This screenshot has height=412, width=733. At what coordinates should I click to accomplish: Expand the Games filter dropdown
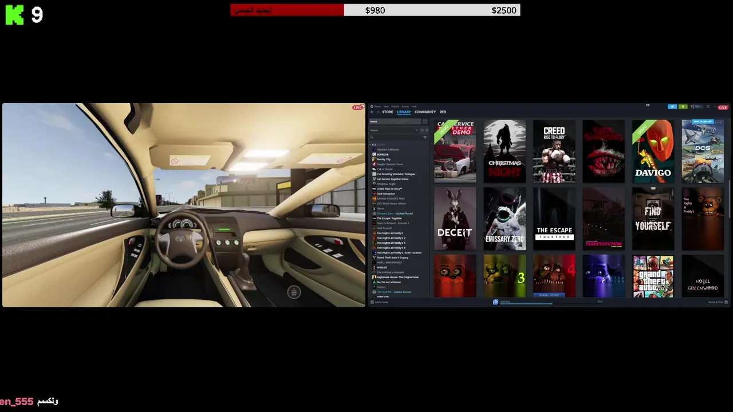[394, 130]
